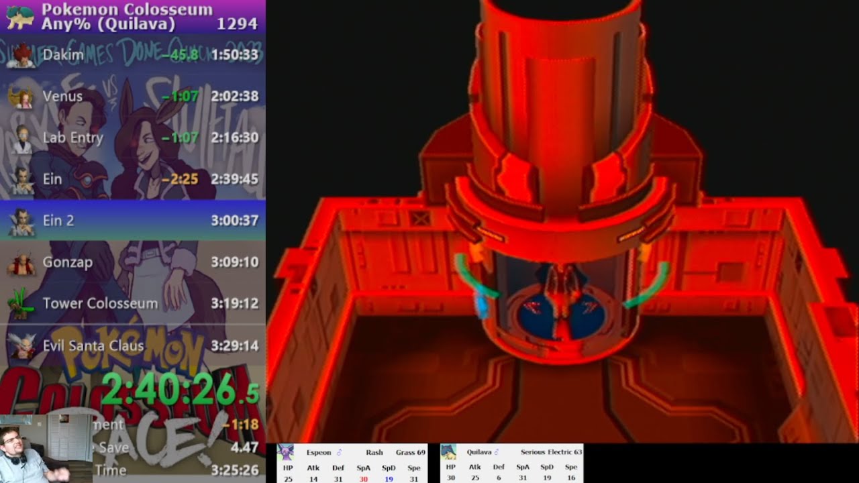Click the attempt counter 1294

(x=237, y=24)
